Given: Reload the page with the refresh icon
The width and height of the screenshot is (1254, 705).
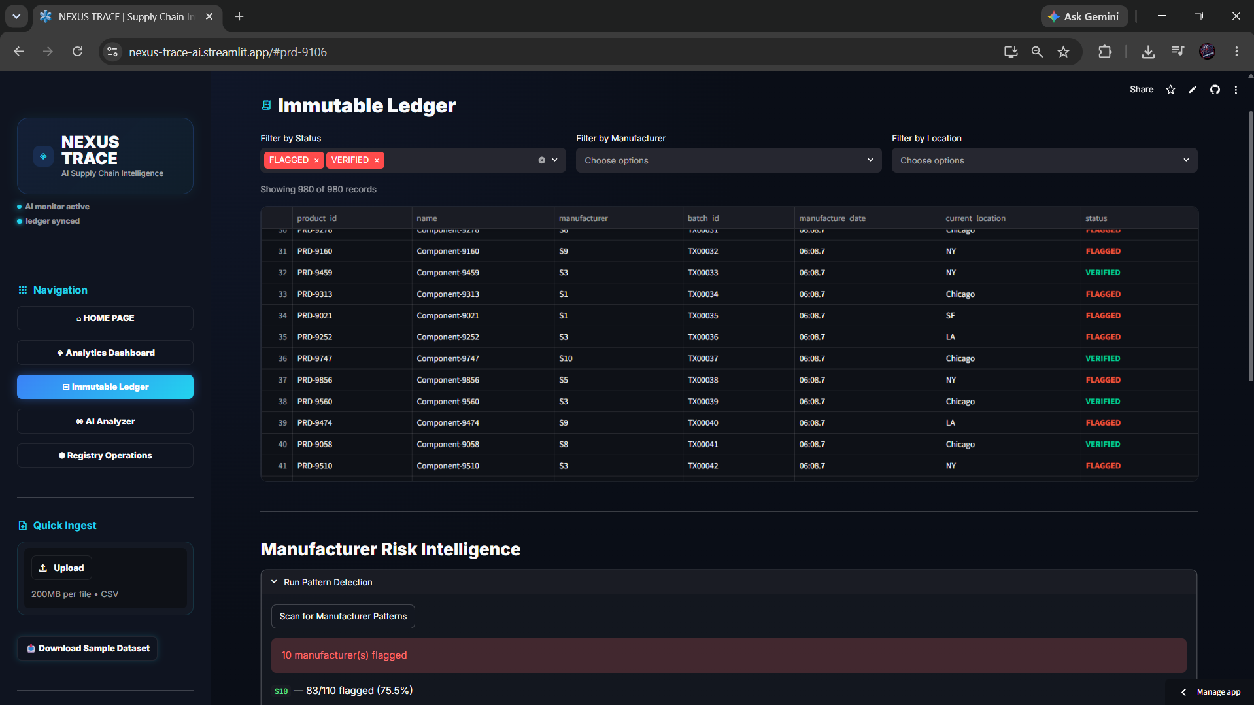Looking at the screenshot, I should (x=77, y=52).
